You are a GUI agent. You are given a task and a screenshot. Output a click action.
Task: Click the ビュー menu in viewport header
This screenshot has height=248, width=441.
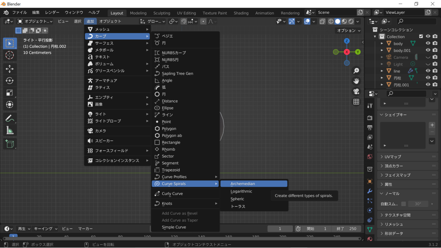63,22
